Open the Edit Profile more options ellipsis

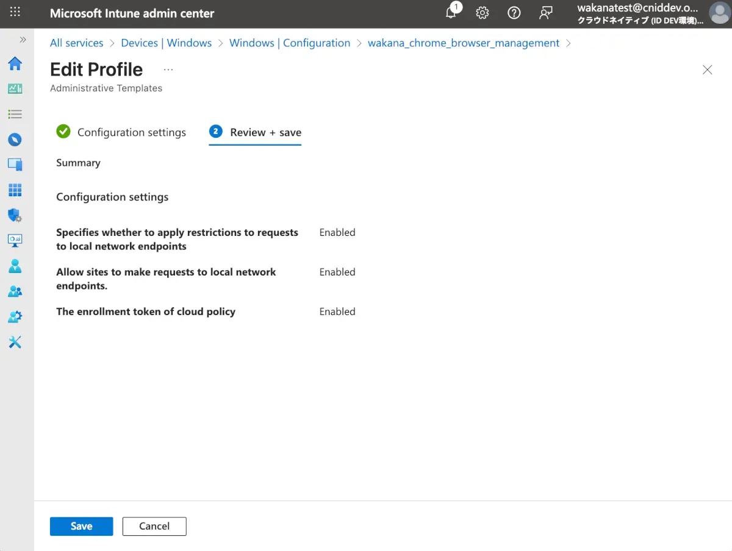click(x=168, y=69)
